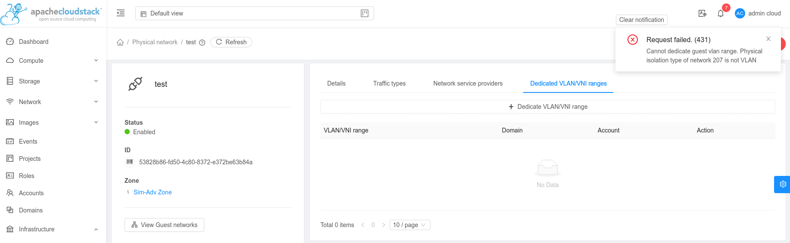Image resolution: width=790 pixels, height=243 pixels.
Task: Click the Events calendar icon
Action: 10,141
